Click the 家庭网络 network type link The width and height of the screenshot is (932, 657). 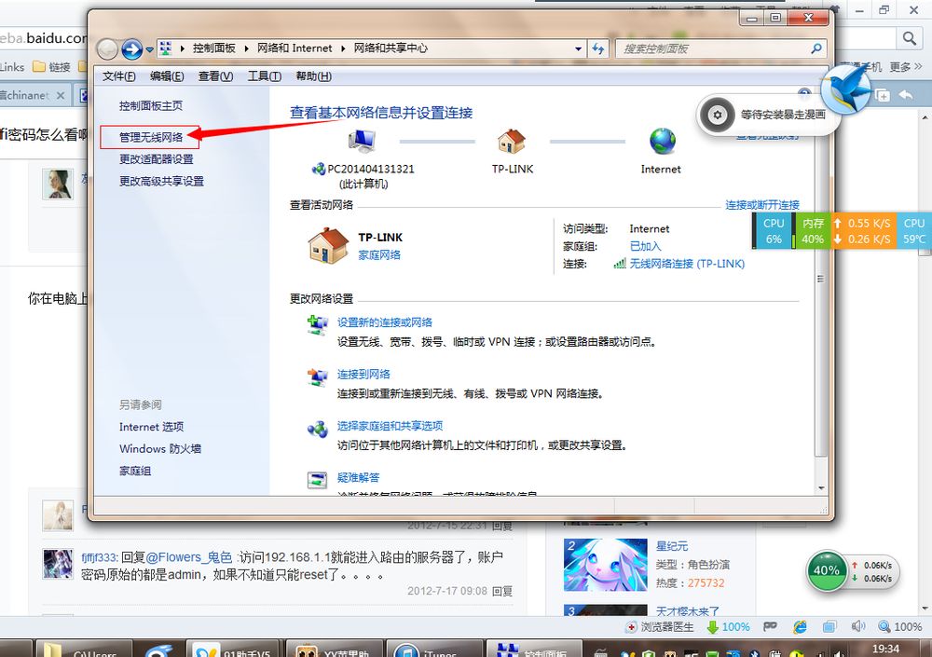pyautogui.click(x=379, y=255)
